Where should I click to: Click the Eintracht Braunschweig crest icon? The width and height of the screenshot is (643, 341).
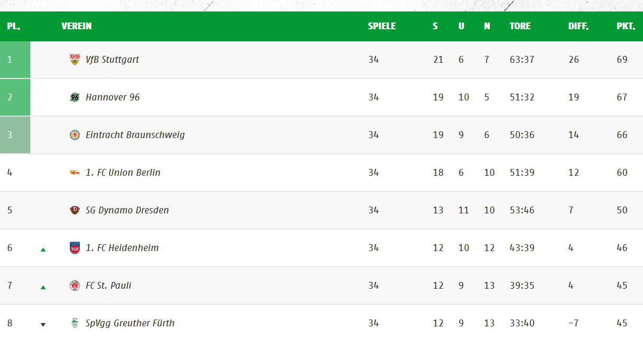pyautogui.click(x=75, y=135)
